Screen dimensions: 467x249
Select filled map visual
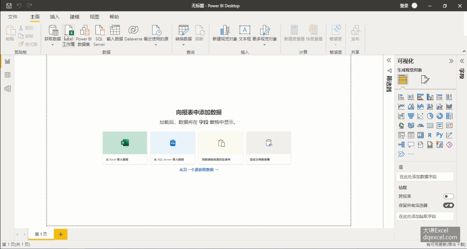pos(411,126)
